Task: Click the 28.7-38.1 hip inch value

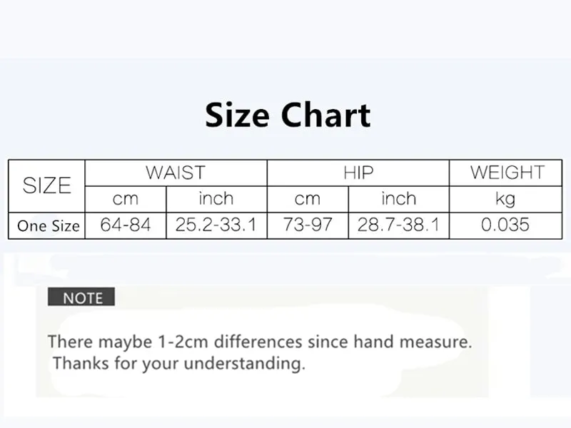Action: tap(399, 225)
